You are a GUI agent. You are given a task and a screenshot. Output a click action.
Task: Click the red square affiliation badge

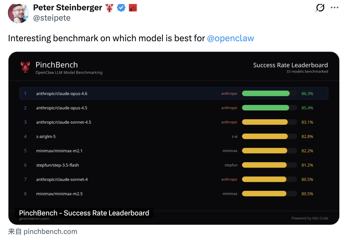[132, 8]
